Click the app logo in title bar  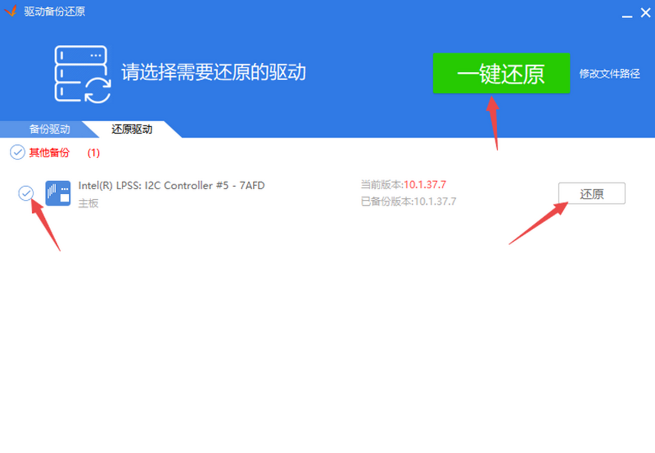(11, 11)
